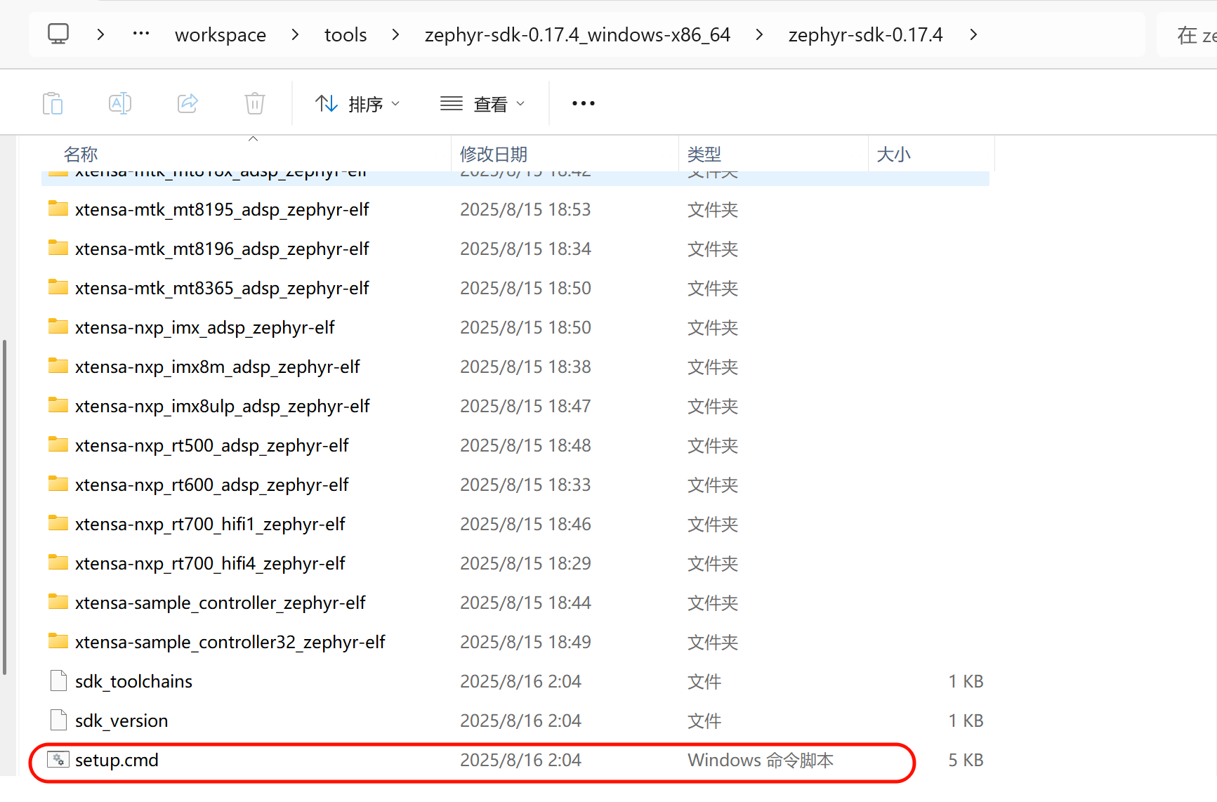
Task: Click the folder icon of xtensa-nxp_imx_adsp_zephyr-elf
Action: (58, 327)
